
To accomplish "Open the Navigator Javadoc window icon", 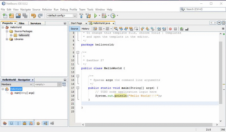I will pos(64,84).
